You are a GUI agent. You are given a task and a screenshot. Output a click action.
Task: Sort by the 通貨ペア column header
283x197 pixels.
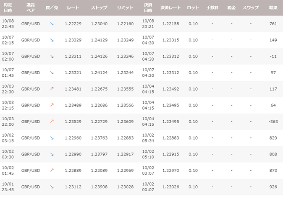[31, 8]
